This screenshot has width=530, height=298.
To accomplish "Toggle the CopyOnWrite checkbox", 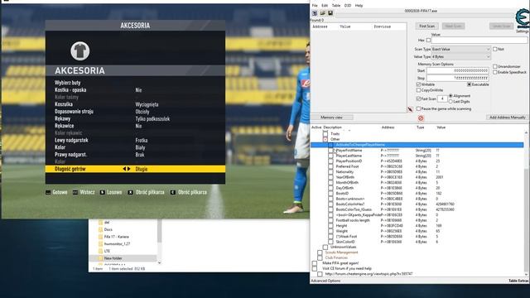I will (x=418, y=90).
